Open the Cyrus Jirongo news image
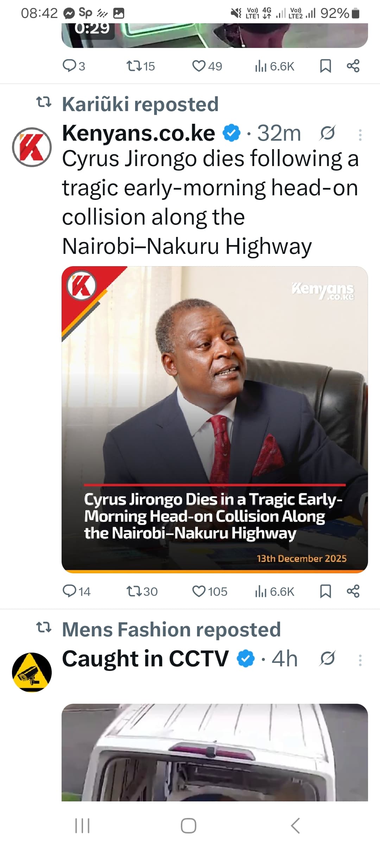The image size is (380, 849). (215, 420)
